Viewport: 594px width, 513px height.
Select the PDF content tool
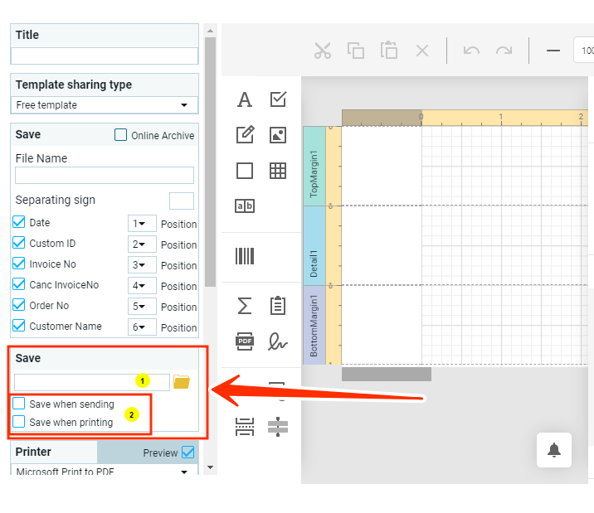coord(245,341)
